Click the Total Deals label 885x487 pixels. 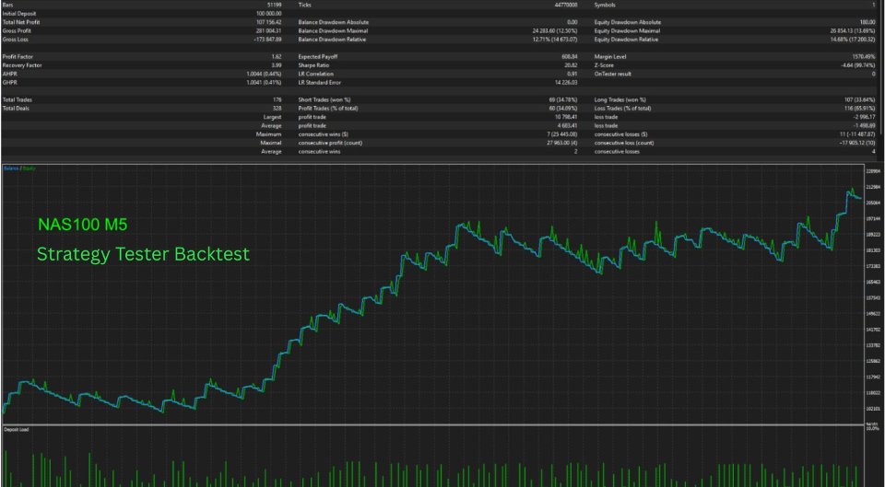point(14,109)
